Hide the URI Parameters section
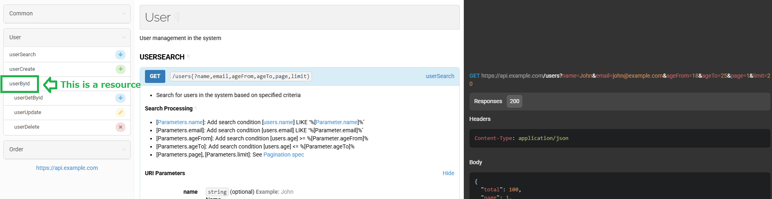772x199 pixels. pyautogui.click(x=448, y=173)
